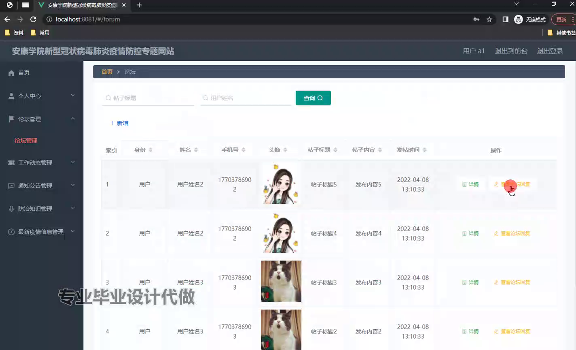Sort by the 帖子标题 column arrows
The image size is (576, 350).
click(x=335, y=150)
